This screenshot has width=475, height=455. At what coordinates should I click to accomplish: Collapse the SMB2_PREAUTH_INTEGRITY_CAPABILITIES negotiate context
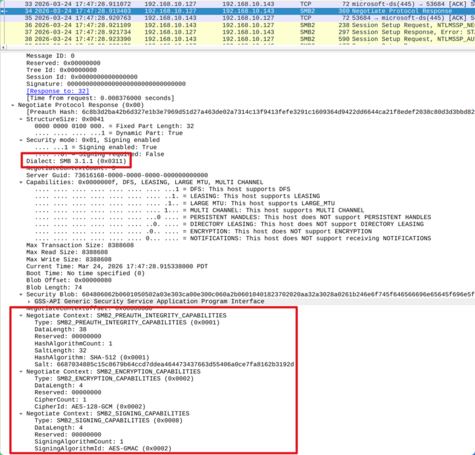[22, 316]
